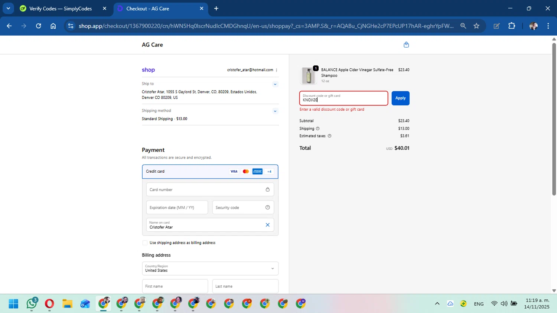Close the Verify Codes — SimplyCodes tab

tap(104, 9)
